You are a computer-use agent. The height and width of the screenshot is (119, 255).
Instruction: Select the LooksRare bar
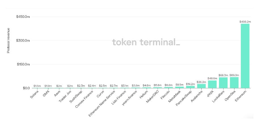pos(223,83)
